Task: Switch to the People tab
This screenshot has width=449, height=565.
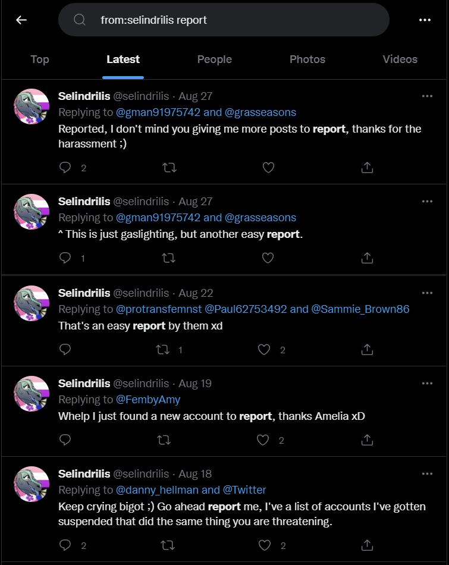Action: click(215, 59)
